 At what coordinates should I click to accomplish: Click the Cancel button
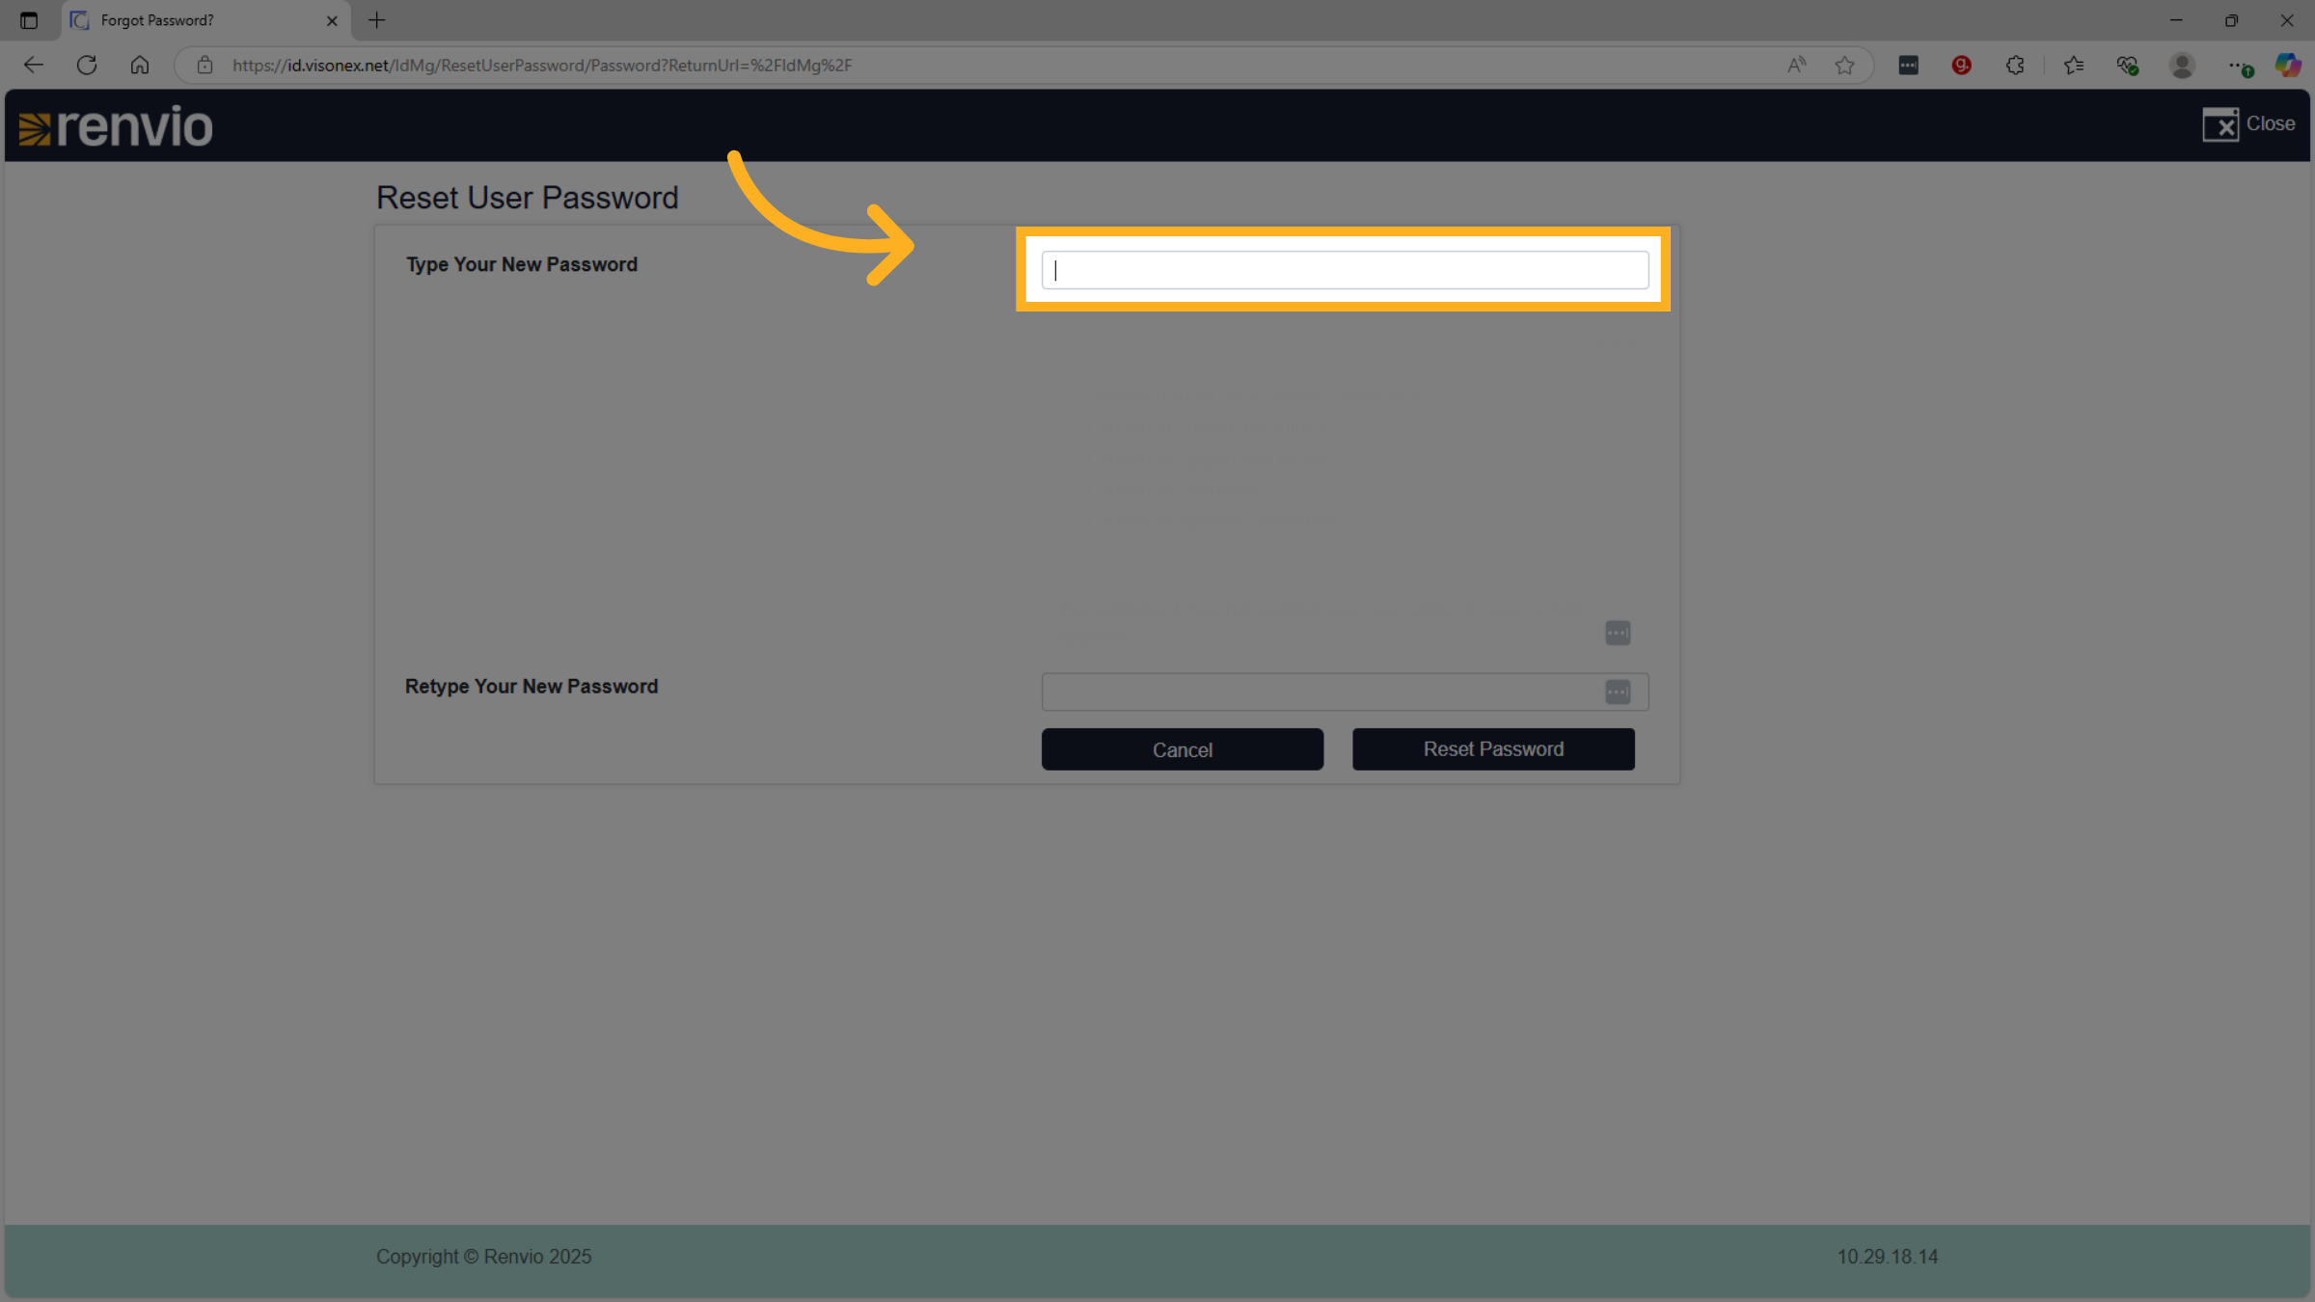(x=1183, y=749)
